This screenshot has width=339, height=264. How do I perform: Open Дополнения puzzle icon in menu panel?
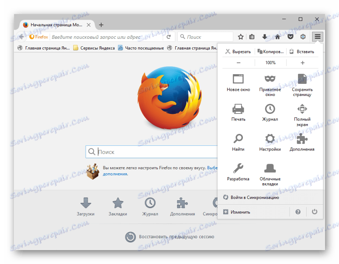pyautogui.click(x=302, y=142)
